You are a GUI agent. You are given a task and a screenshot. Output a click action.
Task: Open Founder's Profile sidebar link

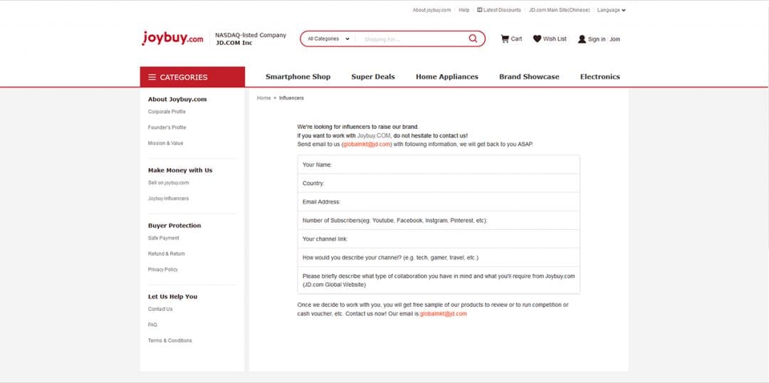click(167, 127)
